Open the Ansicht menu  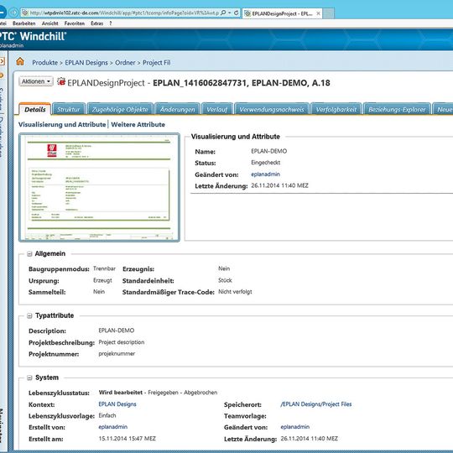(x=49, y=23)
